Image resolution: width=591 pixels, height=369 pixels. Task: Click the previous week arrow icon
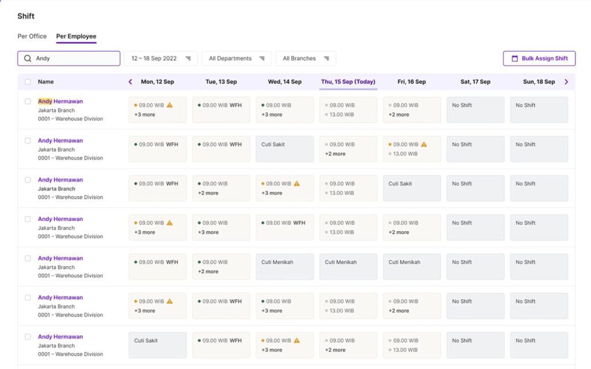pyautogui.click(x=130, y=82)
